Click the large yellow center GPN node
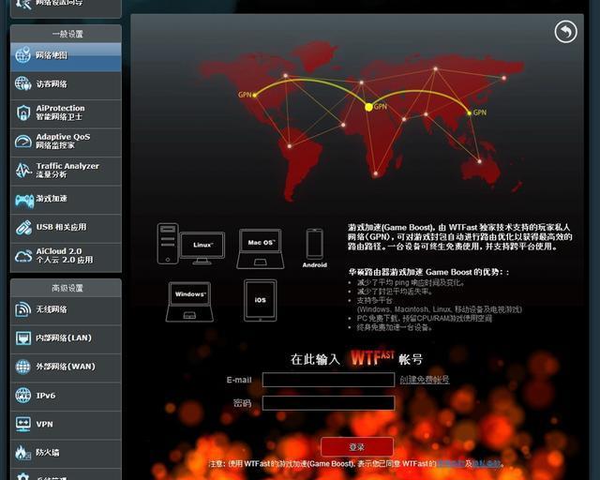This screenshot has height=480, width=600. [x=368, y=107]
